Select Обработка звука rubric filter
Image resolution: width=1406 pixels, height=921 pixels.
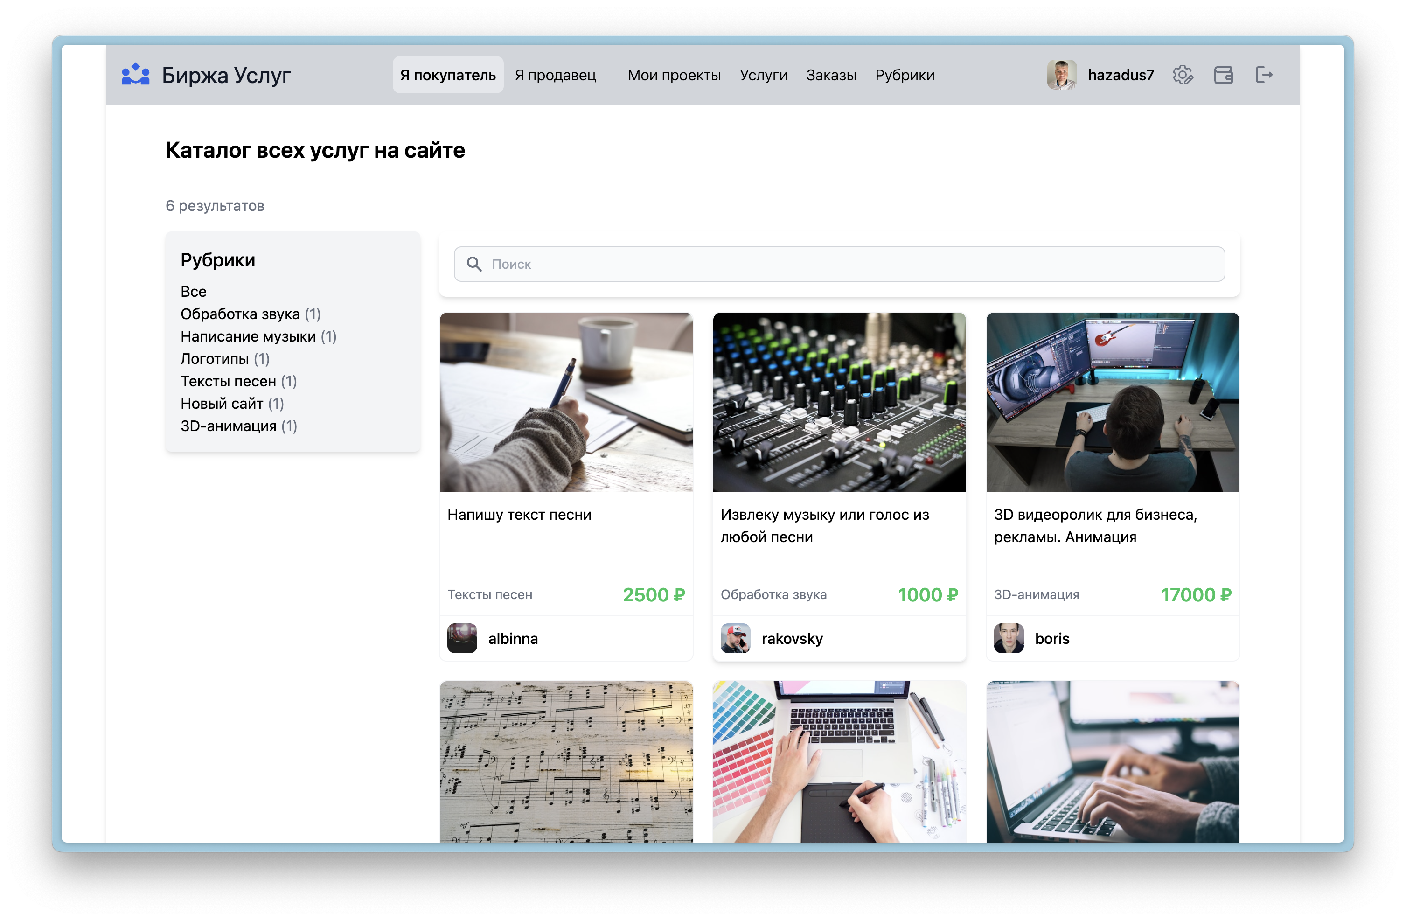[239, 314]
